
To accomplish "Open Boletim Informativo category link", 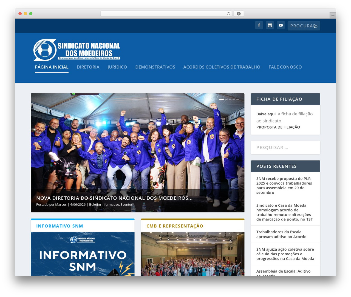I will tap(104, 204).
